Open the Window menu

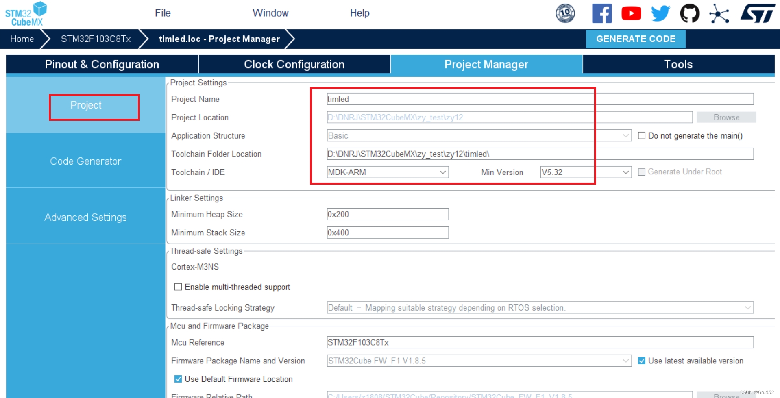(x=270, y=13)
